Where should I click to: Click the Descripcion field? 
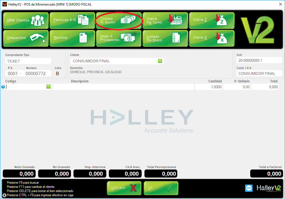point(123,87)
